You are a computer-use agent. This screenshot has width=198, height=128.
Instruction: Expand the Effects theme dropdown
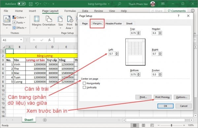(x=26, y=28)
